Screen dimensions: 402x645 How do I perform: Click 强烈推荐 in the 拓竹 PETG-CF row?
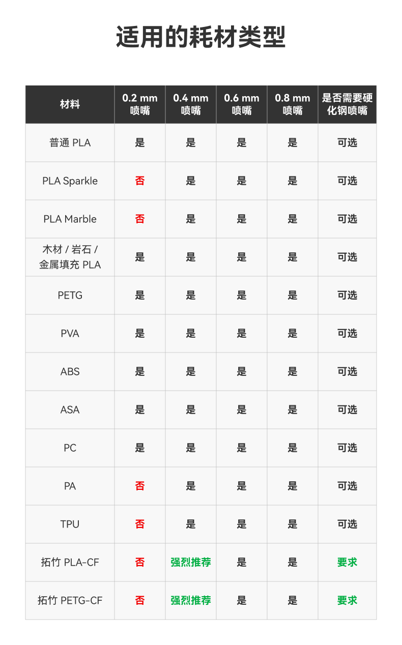point(191,601)
